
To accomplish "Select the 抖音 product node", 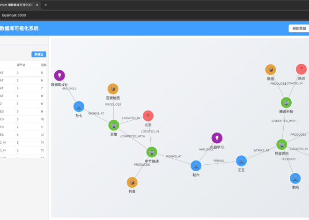I will pyautogui.click(x=132, y=182).
